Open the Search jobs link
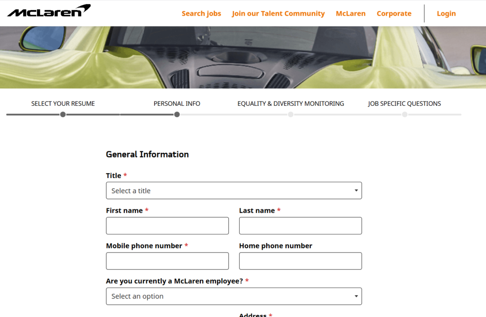 pyautogui.click(x=201, y=14)
